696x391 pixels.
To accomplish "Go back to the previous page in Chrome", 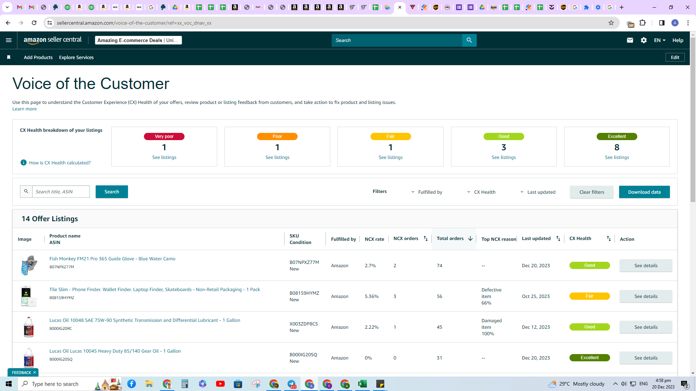I will point(8,23).
